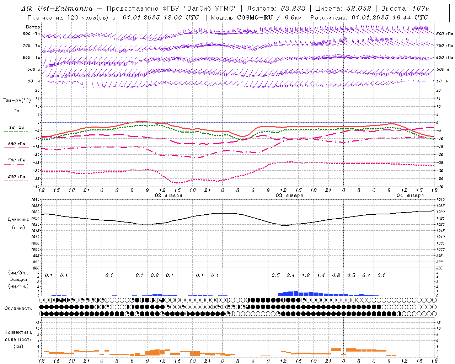Screen dimensions: 455x364
Task: Click the precipitation value 2.4
Action: (x=291, y=275)
